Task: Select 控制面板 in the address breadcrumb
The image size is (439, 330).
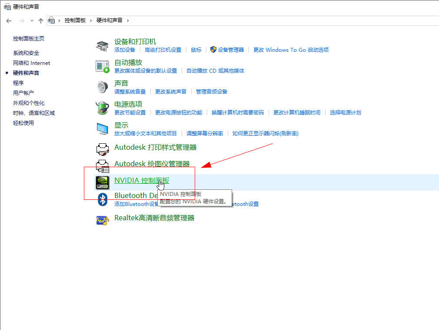Action: click(x=75, y=20)
